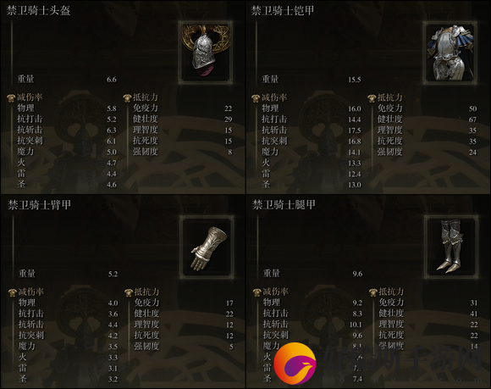Select the 禁卫骑士腿甲 title text
The height and width of the screenshot is (389, 491).
tap(284, 205)
